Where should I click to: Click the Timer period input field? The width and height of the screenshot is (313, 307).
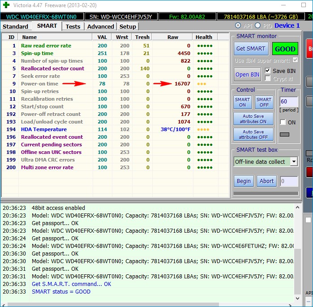tap(289, 102)
